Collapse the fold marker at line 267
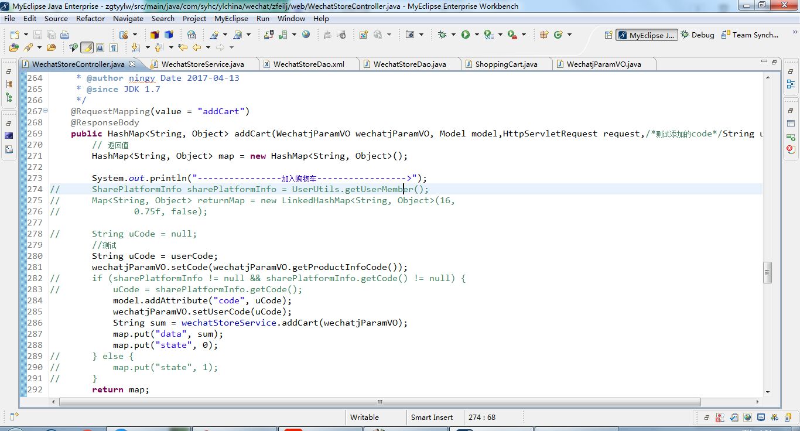Screen dimensions: 800x431 (x=46, y=111)
